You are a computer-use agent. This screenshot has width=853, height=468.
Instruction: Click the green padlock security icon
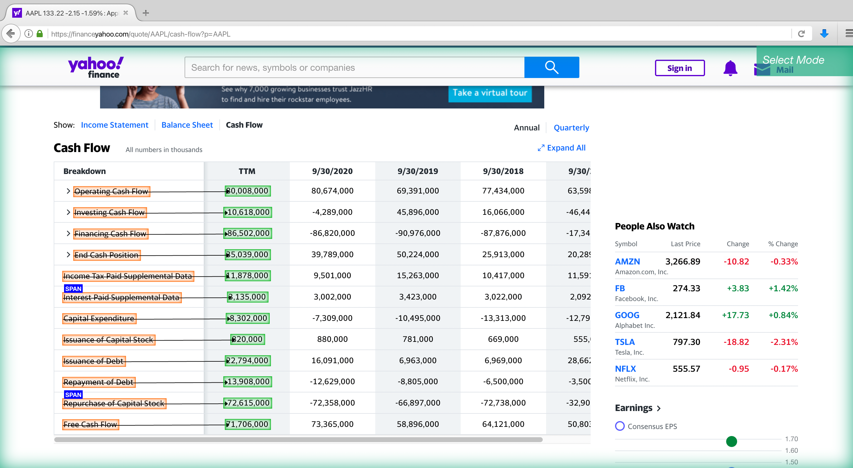pos(40,34)
